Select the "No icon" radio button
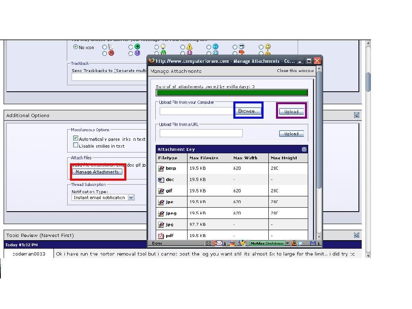The width and height of the screenshot is (412, 309). (x=75, y=47)
